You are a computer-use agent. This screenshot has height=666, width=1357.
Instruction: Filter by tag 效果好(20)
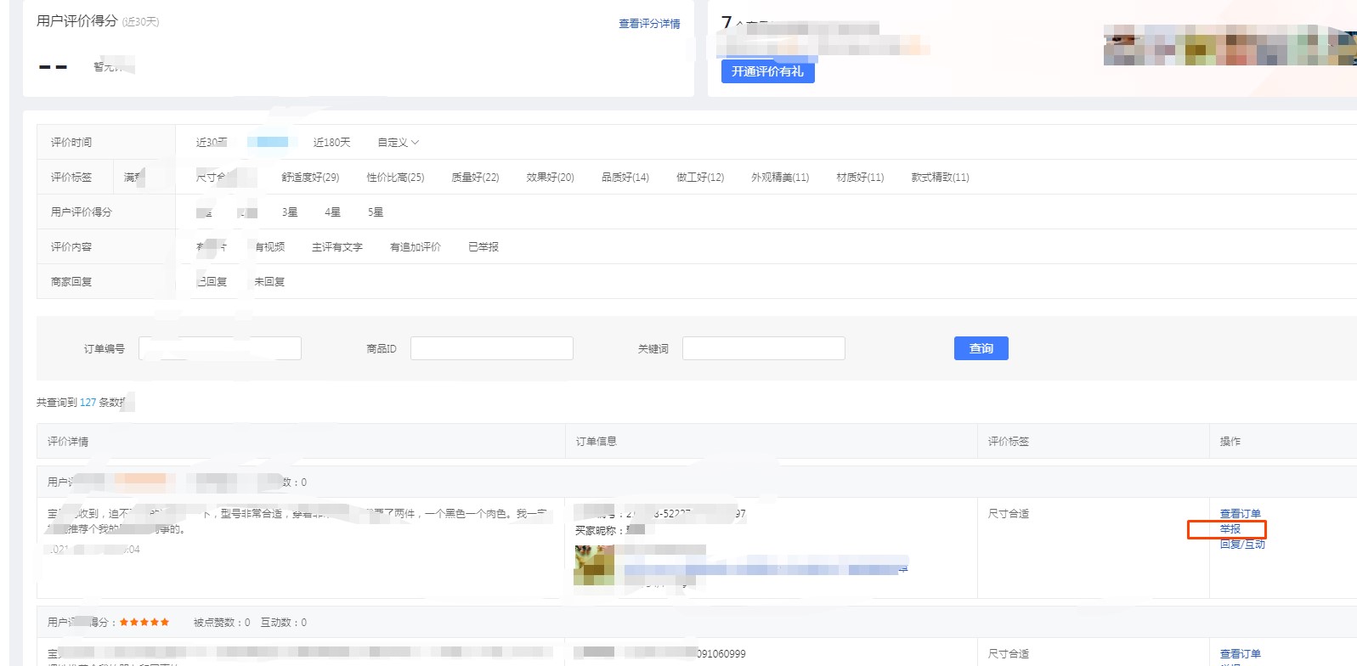coord(550,178)
